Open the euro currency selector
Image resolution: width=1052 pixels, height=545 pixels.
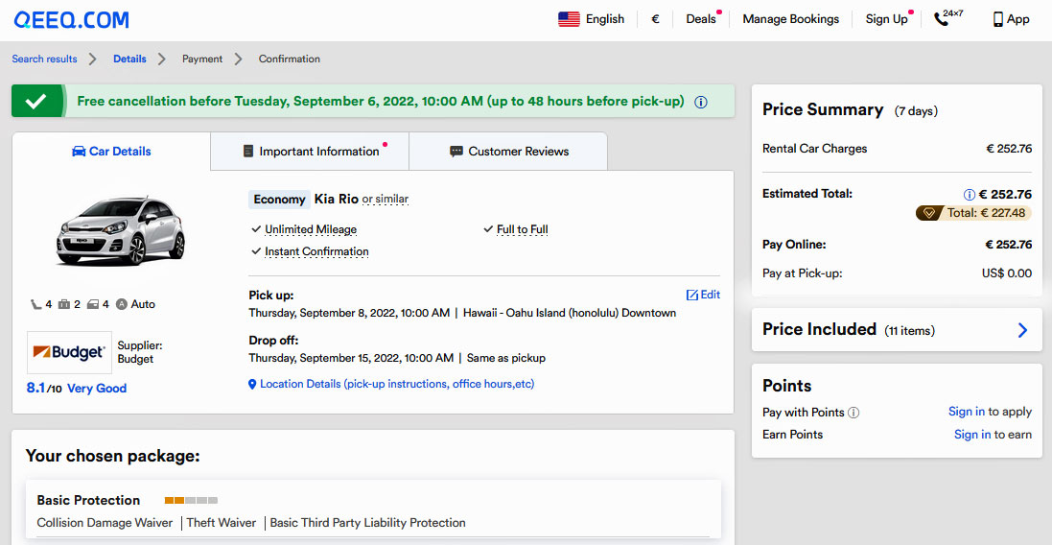coord(655,19)
